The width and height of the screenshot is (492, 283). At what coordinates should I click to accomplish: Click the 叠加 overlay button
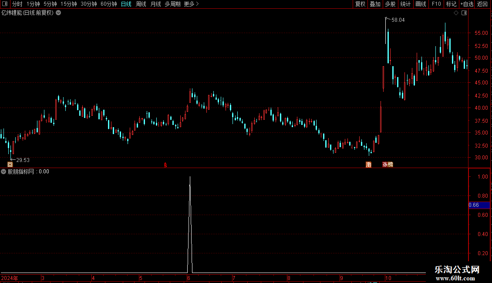pos(375,4)
